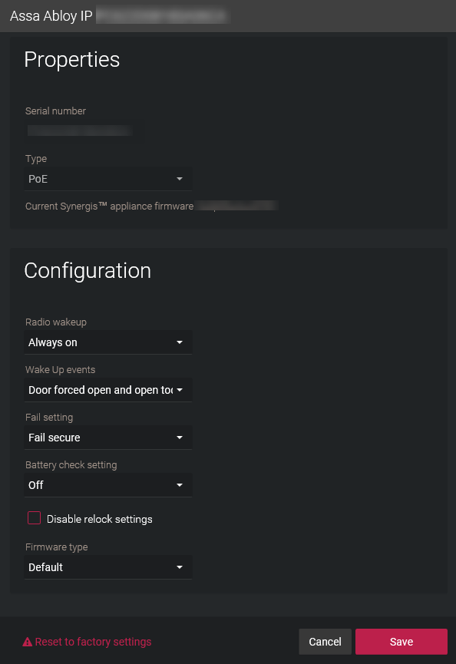Open Fail setting dropdown showing Fail secure
The width and height of the screenshot is (456, 664).
108,438
